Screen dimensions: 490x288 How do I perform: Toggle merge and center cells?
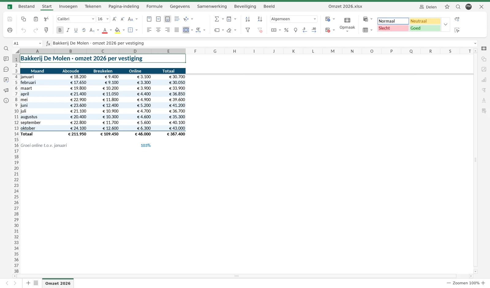[x=186, y=30]
